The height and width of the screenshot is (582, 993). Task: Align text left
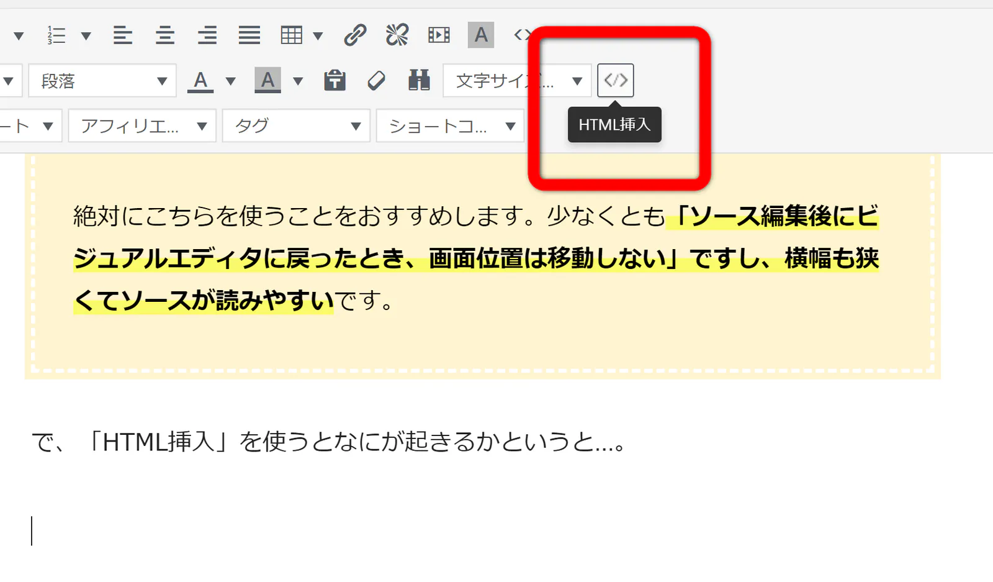pyautogui.click(x=123, y=35)
